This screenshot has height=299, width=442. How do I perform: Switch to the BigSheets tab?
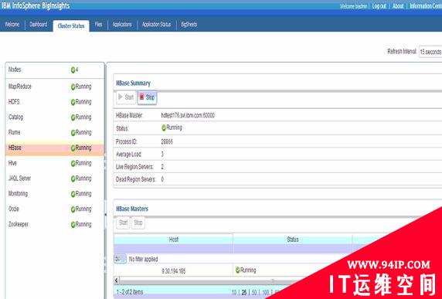pos(189,25)
